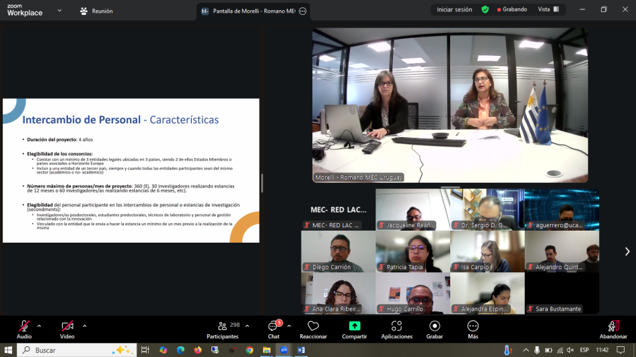
Task: Select Patricia Tapia's video thumbnail
Action: pos(413,251)
